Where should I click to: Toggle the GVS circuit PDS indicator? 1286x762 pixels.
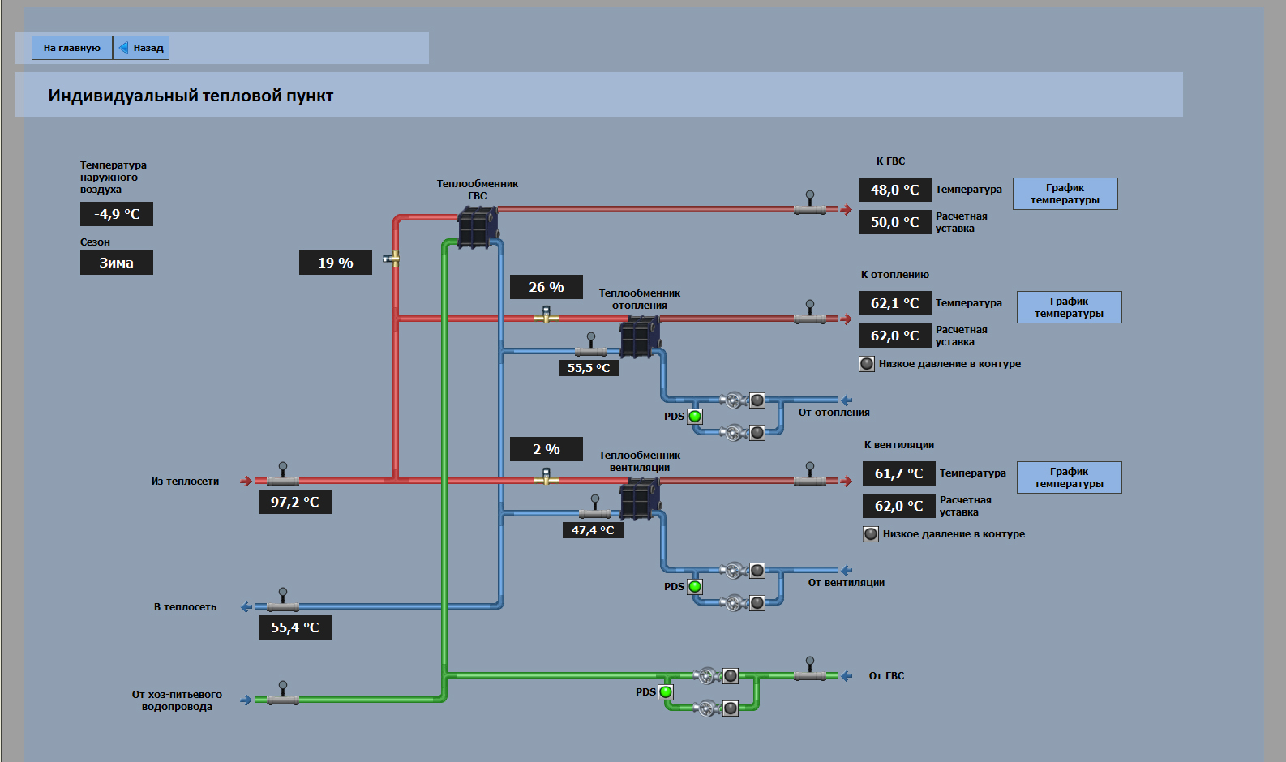pos(666,692)
